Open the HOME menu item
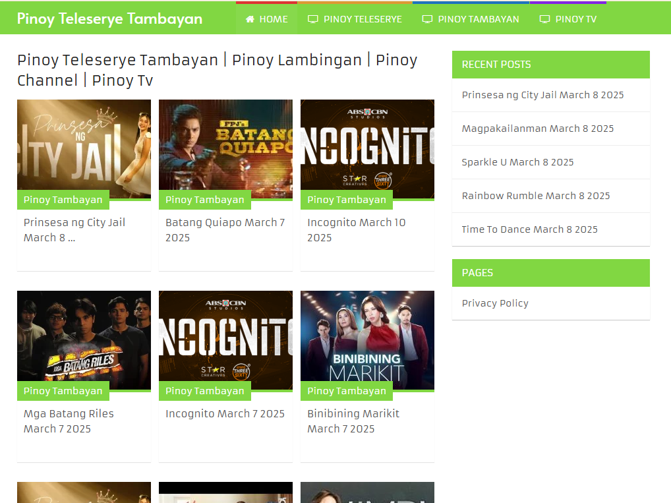This screenshot has height=503, width=671. click(266, 19)
